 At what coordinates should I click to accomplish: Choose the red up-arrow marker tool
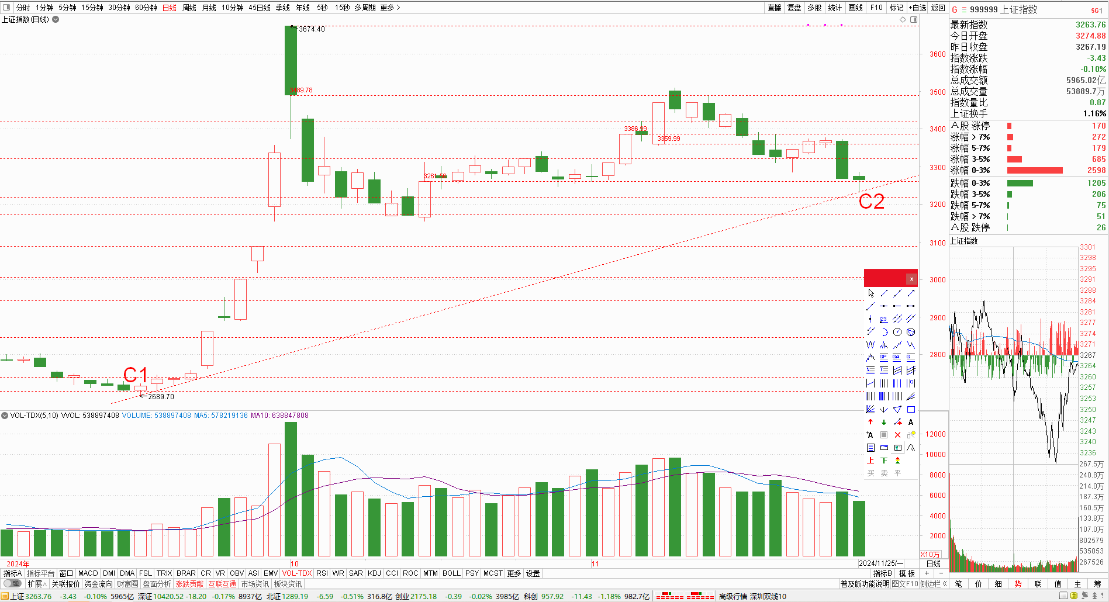pyautogui.click(x=870, y=422)
